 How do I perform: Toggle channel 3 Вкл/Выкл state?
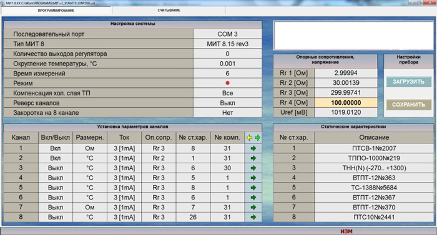point(55,168)
